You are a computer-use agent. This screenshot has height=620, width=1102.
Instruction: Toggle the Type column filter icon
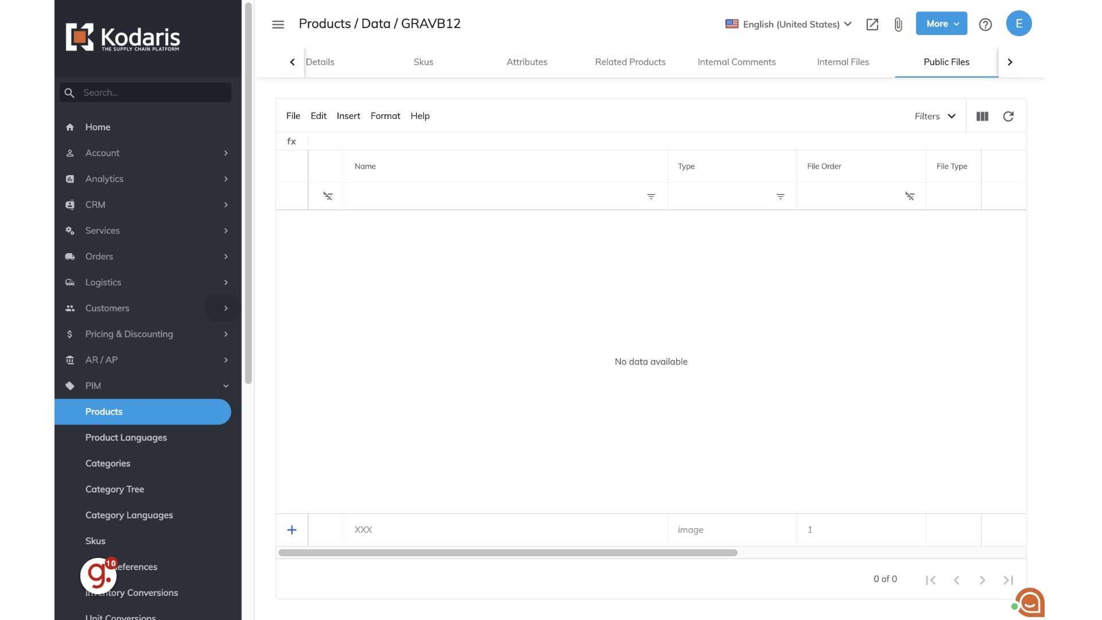coord(780,196)
